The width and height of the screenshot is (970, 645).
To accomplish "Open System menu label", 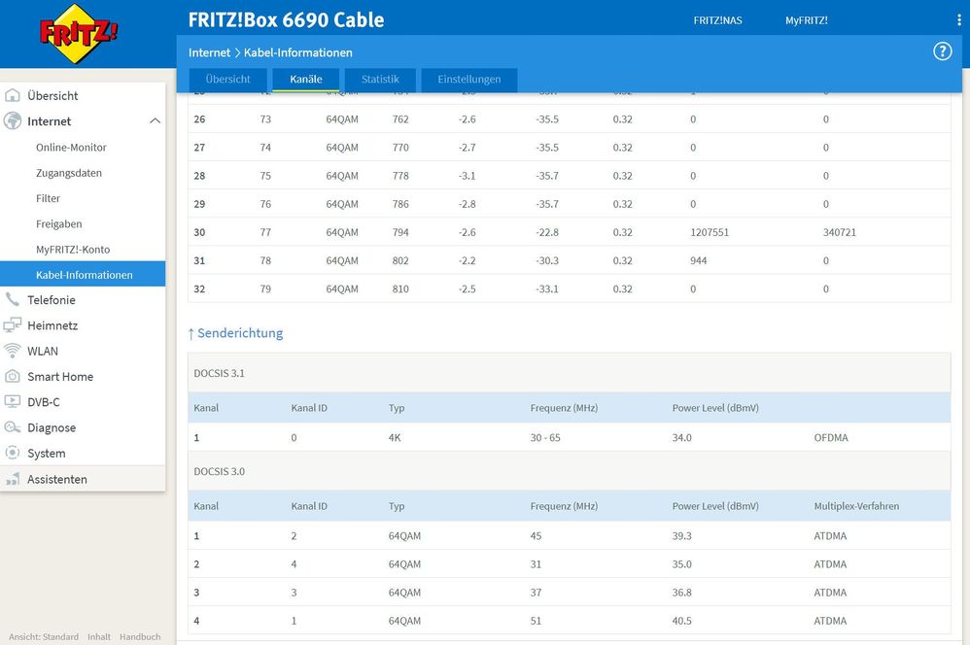I will click(47, 454).
